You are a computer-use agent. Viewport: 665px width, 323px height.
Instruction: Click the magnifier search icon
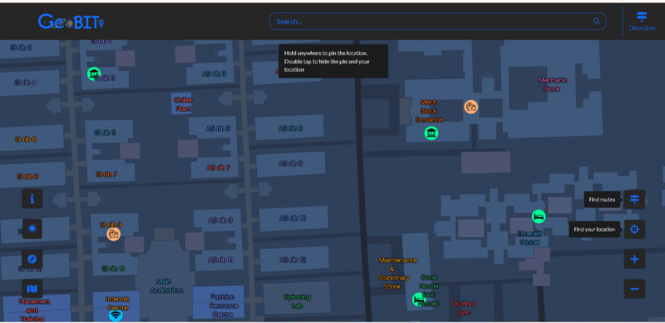597,21
